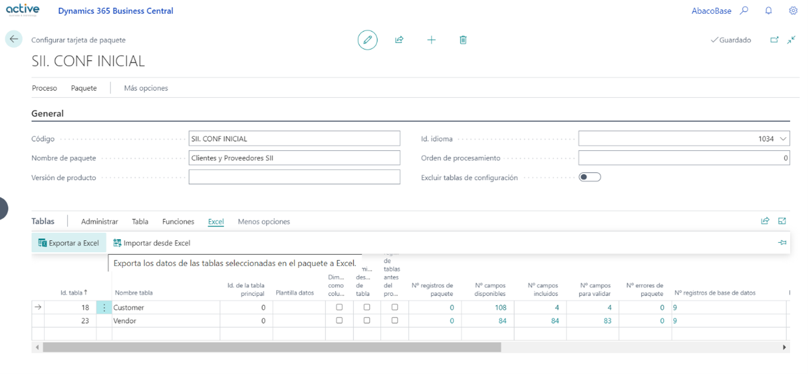
Task: Click the Tablas section heading
Action: pyautogui.click(x=43, y=221)
